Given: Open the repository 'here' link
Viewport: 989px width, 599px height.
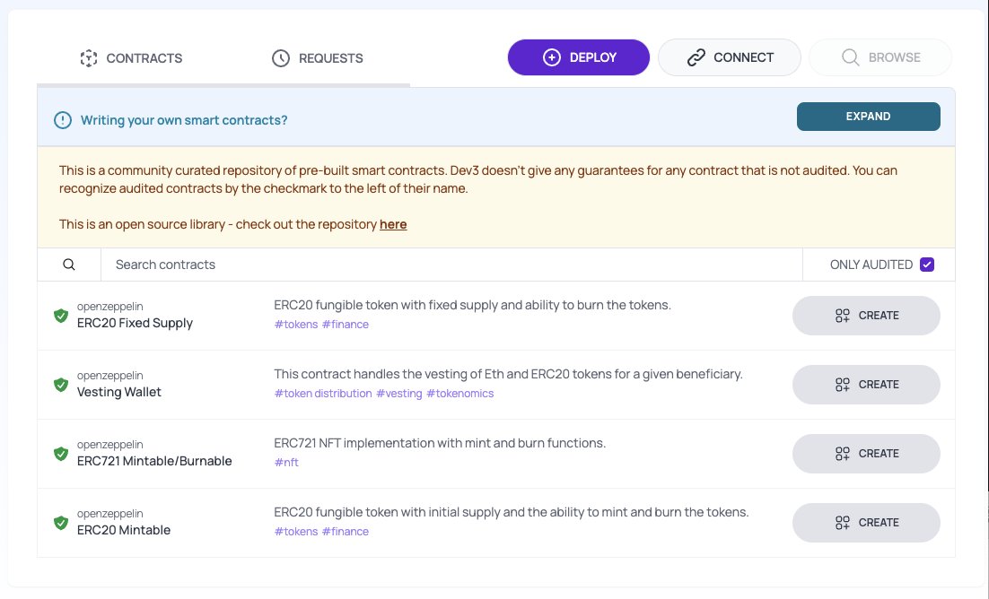Looking at the screenshot, I should (x=393, y=224).
